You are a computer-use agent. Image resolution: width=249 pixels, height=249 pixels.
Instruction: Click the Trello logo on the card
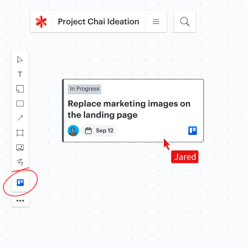[x=193, y=131]
